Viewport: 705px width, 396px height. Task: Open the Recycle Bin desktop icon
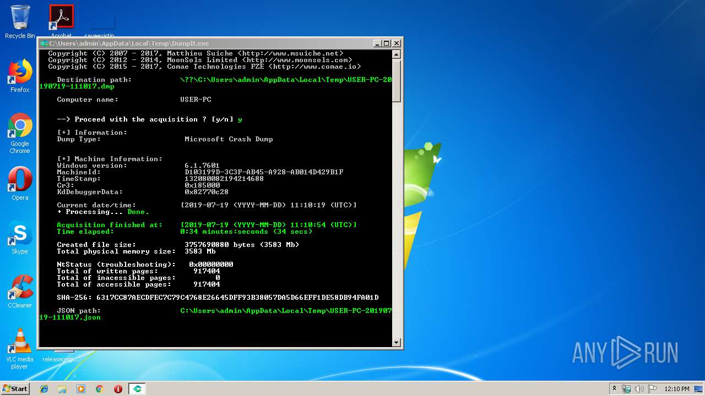coord(20,21)
